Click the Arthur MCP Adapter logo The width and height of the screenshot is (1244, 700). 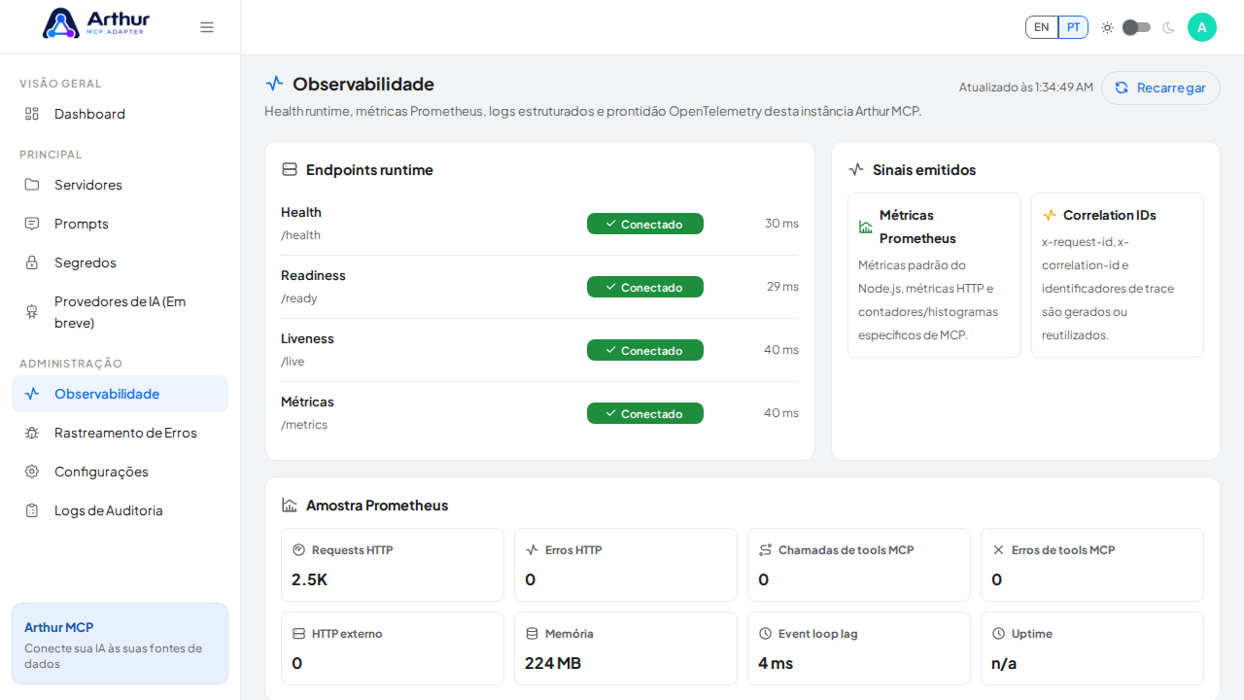[x=96, y=23]
